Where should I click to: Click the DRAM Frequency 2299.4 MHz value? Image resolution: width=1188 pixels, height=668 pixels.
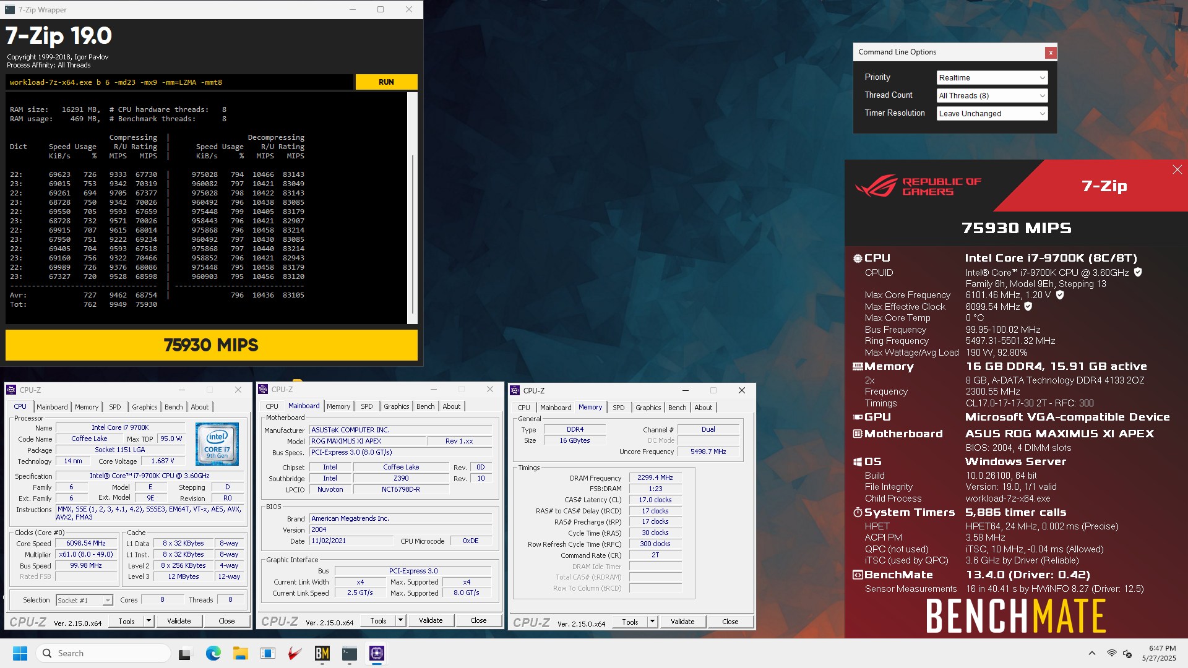click(655, 477)
